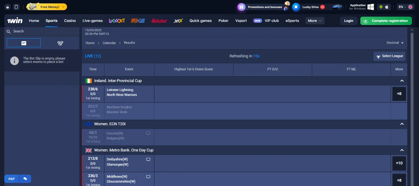Collapse the Women ECN T20I section
419x186 pixels.
pyautogui.click(x=402, y=124)
